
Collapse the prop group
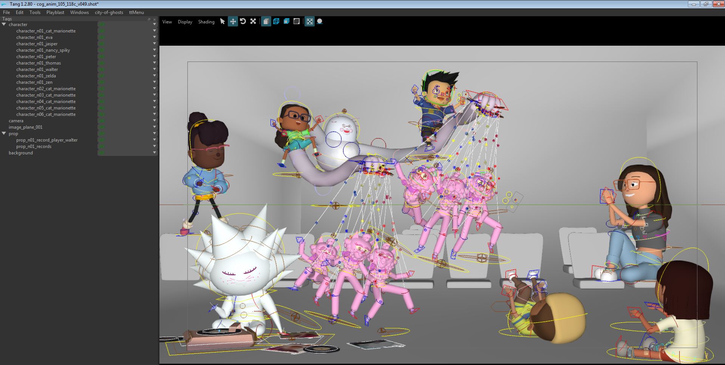click(x=4, y=134)
